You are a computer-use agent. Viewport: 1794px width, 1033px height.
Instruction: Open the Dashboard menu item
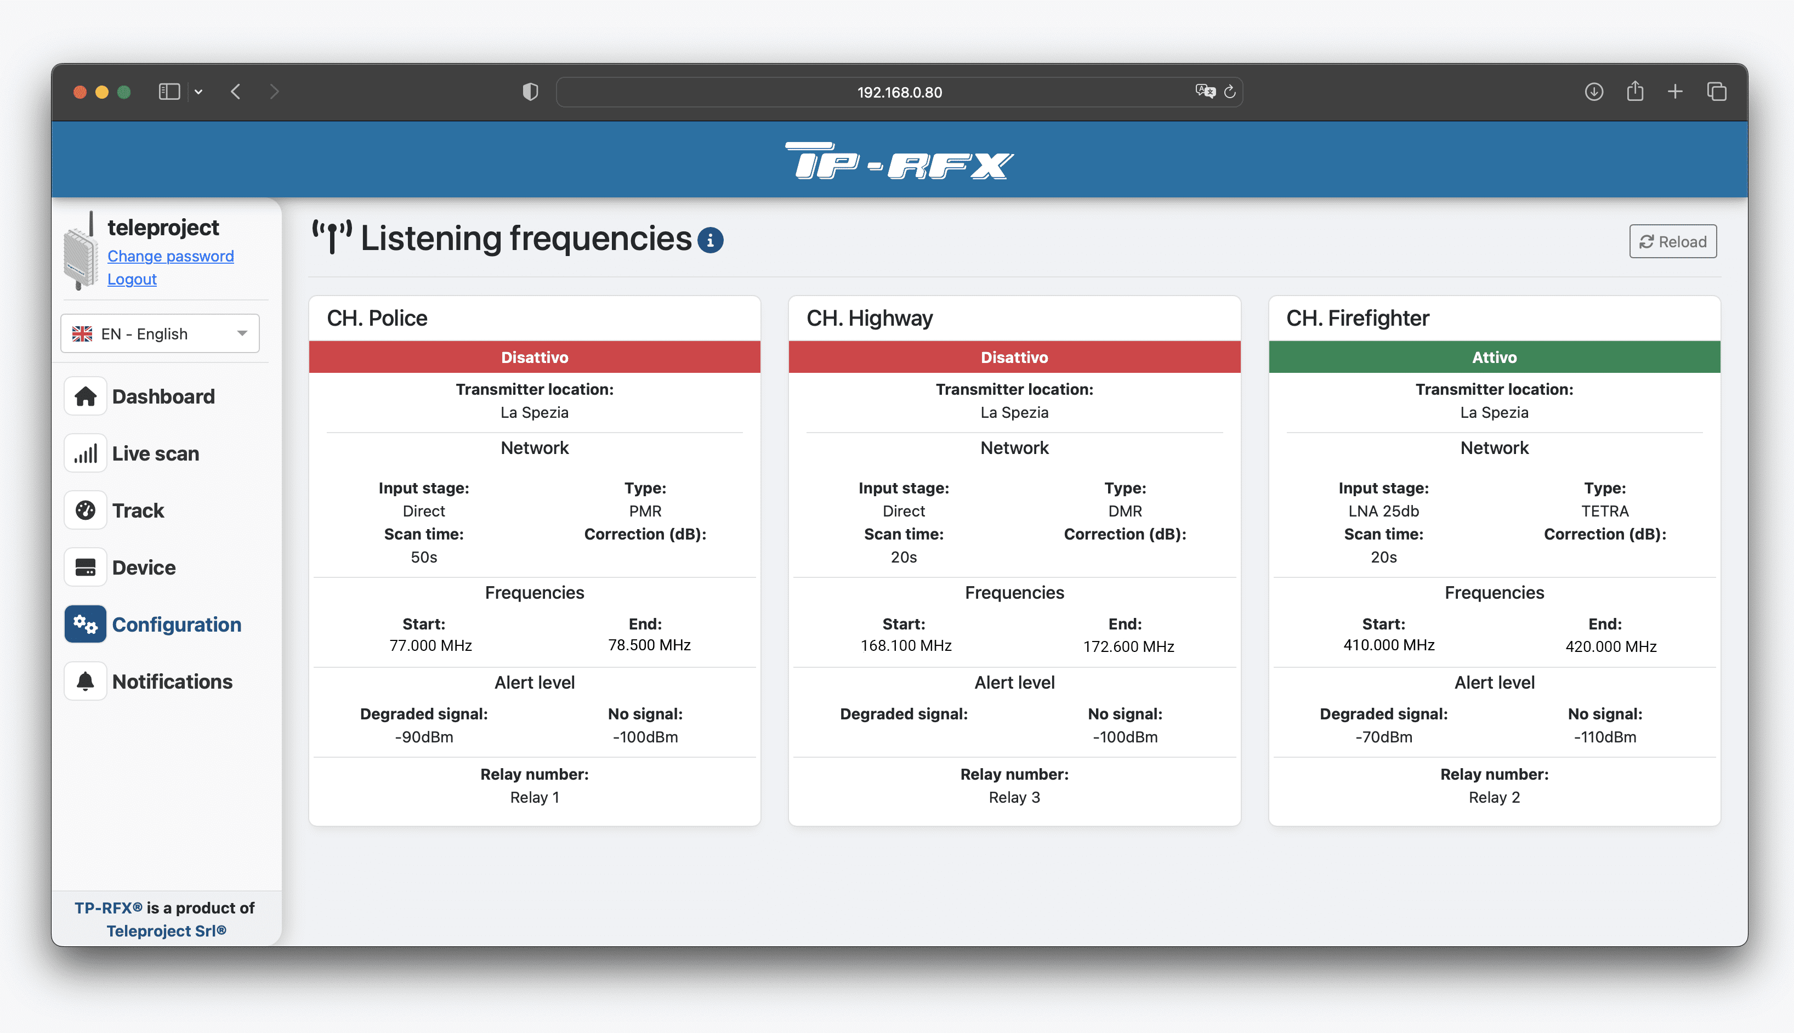(163, 396)
